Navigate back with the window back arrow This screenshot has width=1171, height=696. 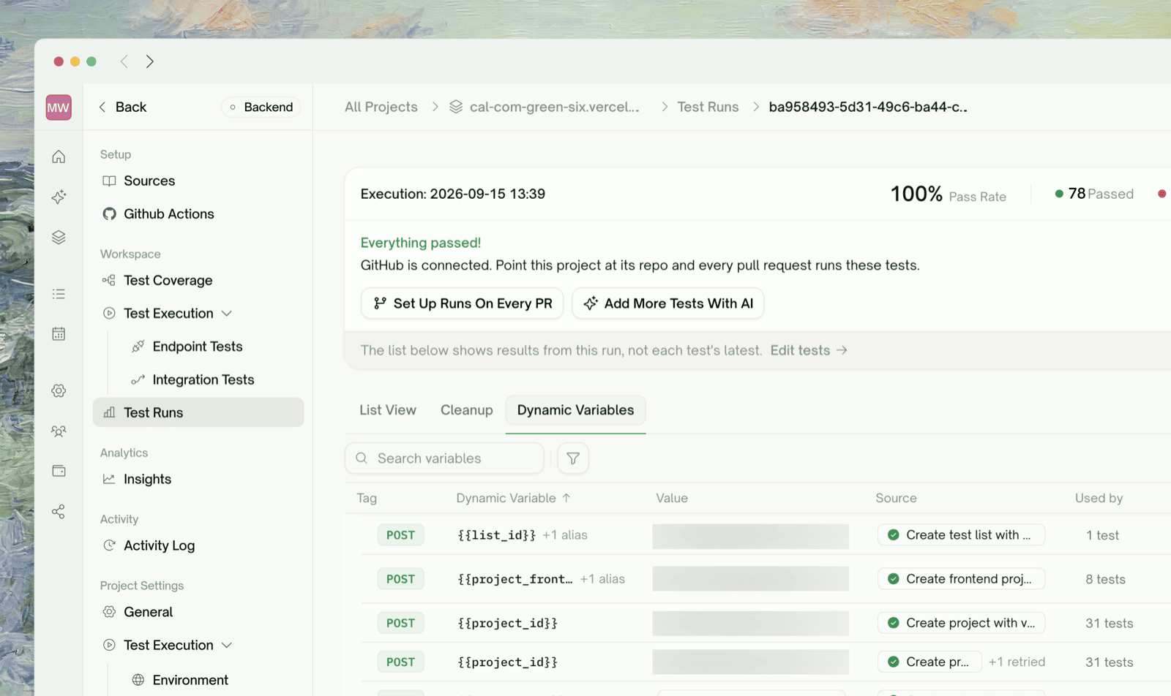(x=124, y=61)
